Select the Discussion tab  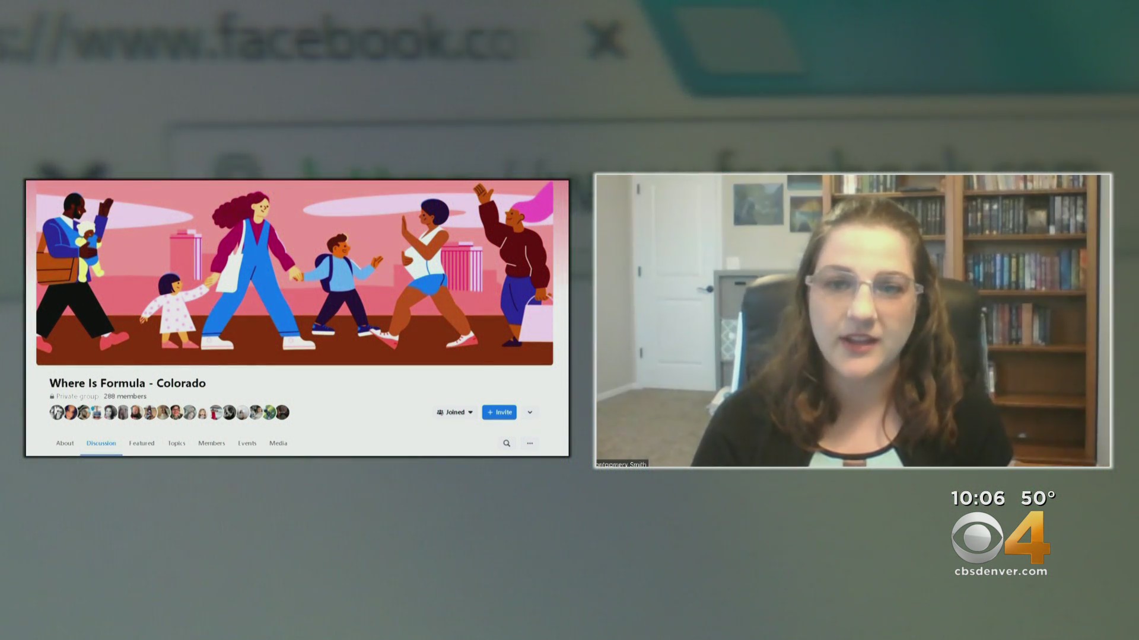click(x=101, y=443)
